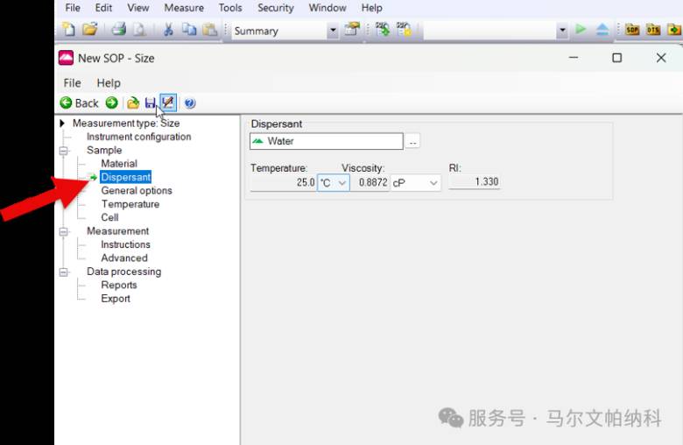
Task: Open the viscosity unit cP dropdown
Action: click(x=416, y=183)
